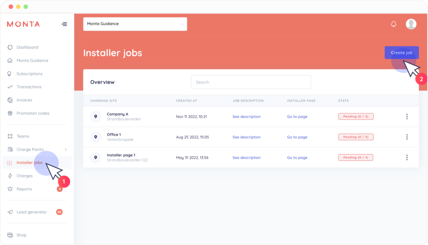Click Pending (0 / 3) badge for Office 1
This screenshot has height=245, width=428.
356,137
